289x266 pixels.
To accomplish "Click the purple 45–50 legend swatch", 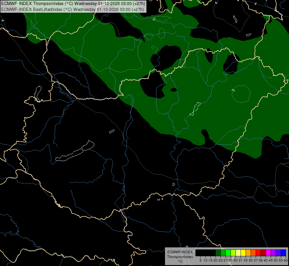I will 273,253.
